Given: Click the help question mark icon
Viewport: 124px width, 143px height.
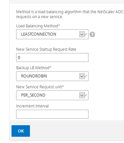Looking at the screenshot, I should click(92, 35).
